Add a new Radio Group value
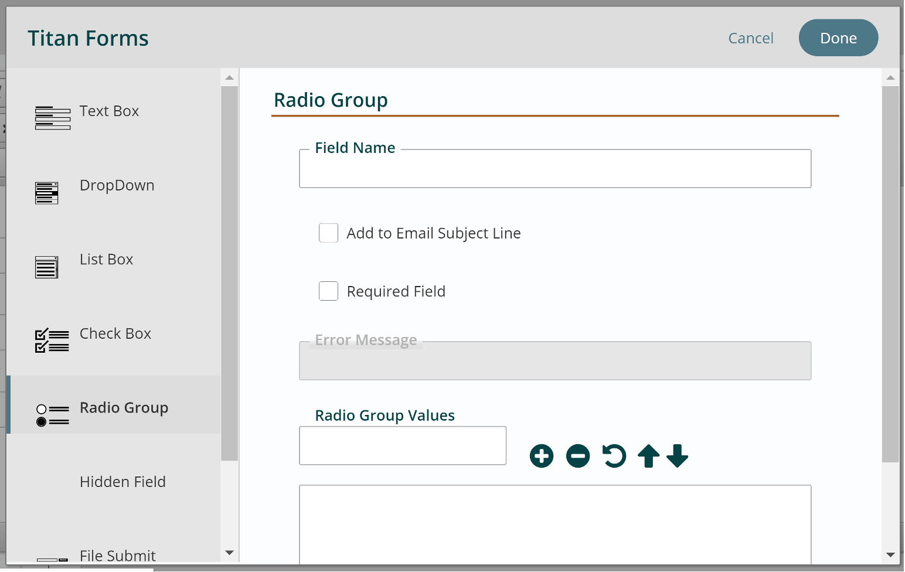The width and height of the screenshot is (905, 572). tap(541, 455)
